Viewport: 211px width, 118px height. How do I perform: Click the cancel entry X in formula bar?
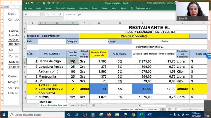48,14
